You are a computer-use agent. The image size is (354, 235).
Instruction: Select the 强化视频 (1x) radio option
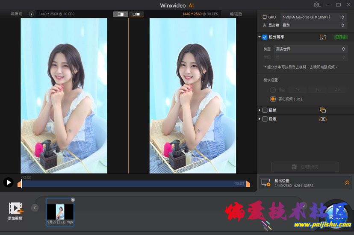coord(273,99)
